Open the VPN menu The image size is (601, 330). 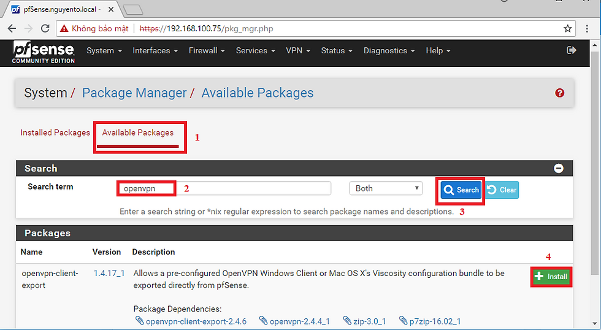[x=298, y=50]
